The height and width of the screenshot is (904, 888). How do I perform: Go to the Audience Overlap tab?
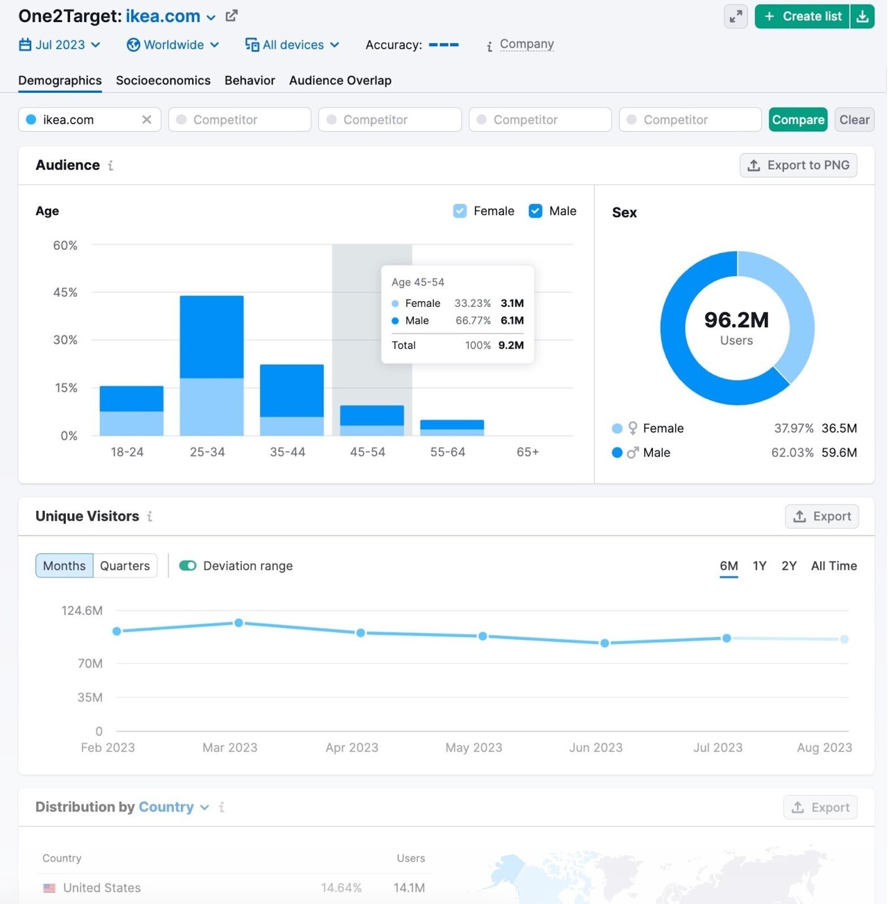[340, 80]
